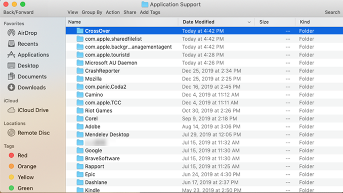Click date "Jun 24, 2019 at 4:30 PM"
This screenshot has height=193, width=343.
[x=211, y=174]
